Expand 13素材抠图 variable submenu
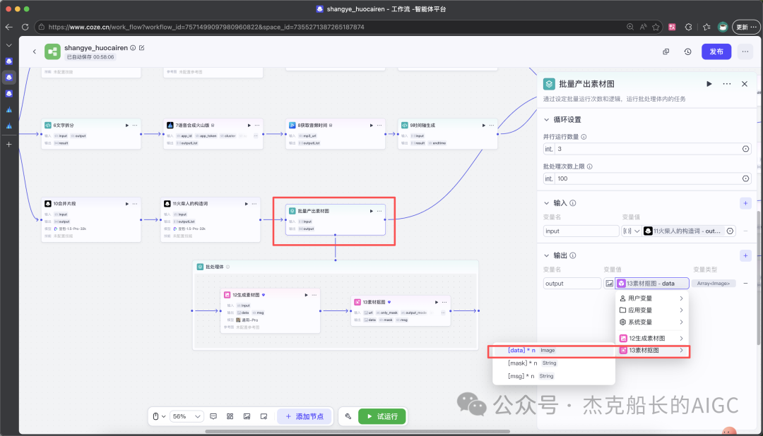This screenshot has width=763, height=436. (651, 351)
